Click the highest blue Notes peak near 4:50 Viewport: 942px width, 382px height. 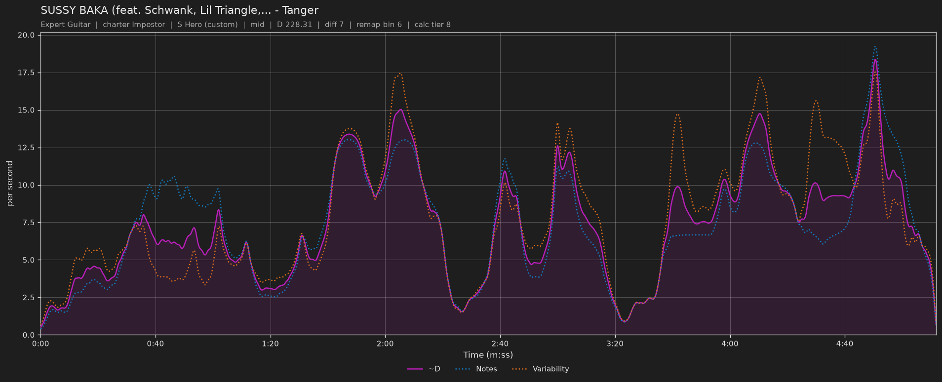(x=875, y=47)
